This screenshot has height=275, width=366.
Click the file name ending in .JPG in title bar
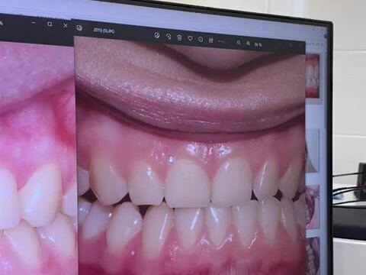[x=104, y=31]
